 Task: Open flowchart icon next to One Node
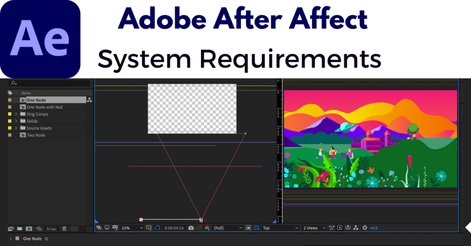point(89,100)
